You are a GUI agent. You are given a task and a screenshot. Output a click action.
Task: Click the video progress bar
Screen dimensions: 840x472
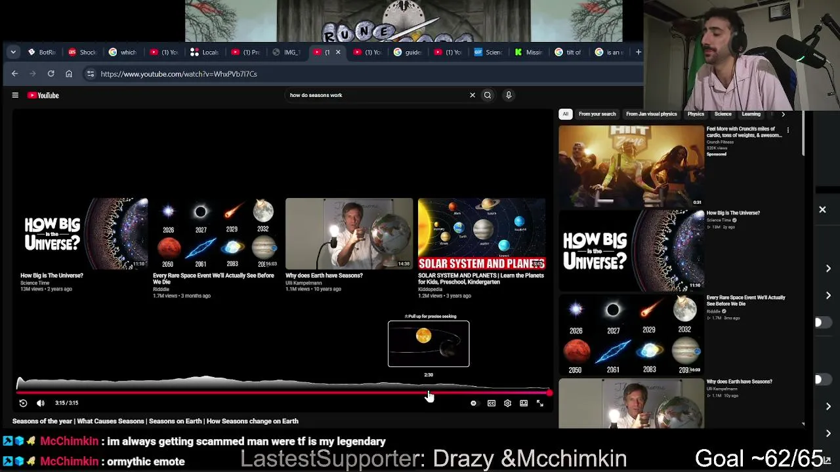coord(283,393)
